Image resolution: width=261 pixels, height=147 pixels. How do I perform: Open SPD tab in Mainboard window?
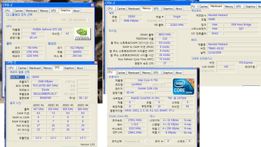point(238,7)
